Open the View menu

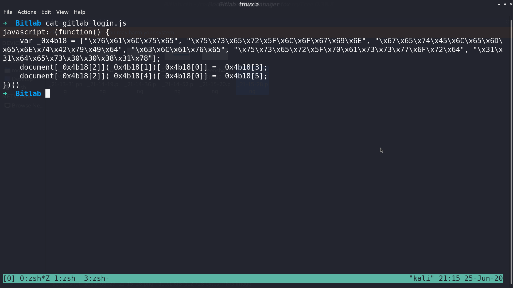click(x=62, y=12)
